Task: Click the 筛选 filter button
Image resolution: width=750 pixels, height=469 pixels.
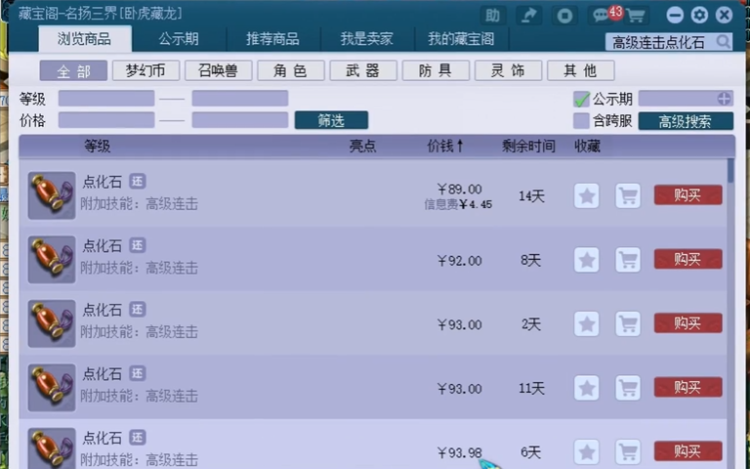Action: click(331, 120)
